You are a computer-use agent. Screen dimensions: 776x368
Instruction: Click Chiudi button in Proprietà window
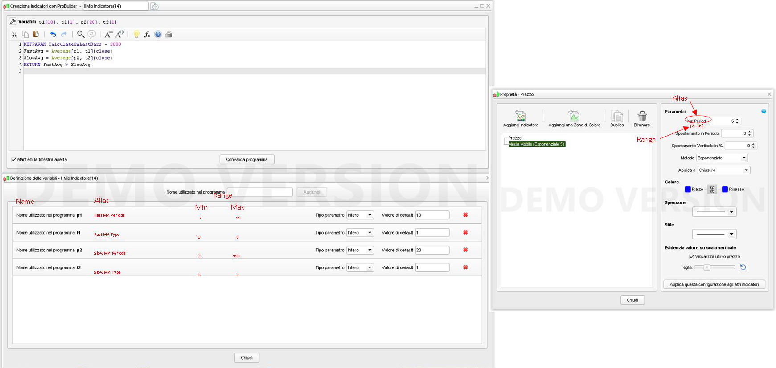[x=632, y=300]
